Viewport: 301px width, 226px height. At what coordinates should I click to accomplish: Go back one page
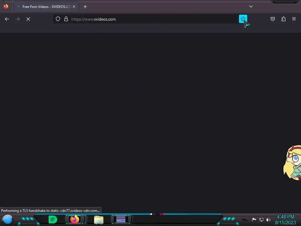[7, 19]
